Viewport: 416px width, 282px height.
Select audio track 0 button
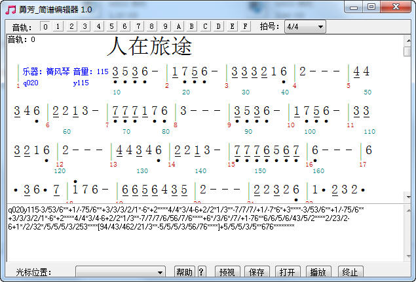45,27
